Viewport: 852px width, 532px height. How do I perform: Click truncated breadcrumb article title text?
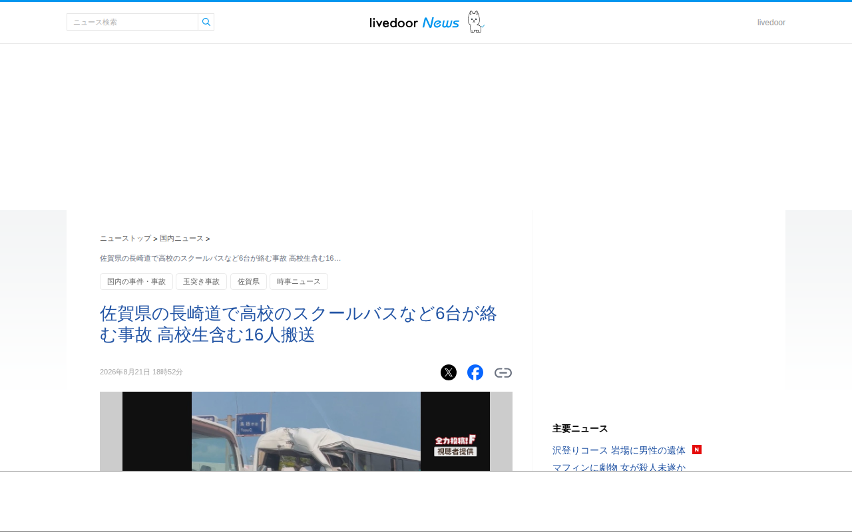pyautogui.click(x=220, y=258)
